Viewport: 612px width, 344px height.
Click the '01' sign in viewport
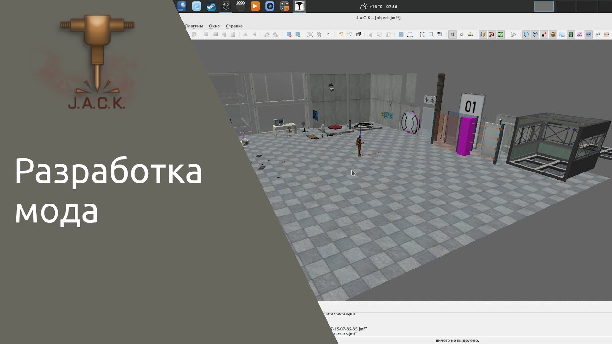tap(470, 107)
